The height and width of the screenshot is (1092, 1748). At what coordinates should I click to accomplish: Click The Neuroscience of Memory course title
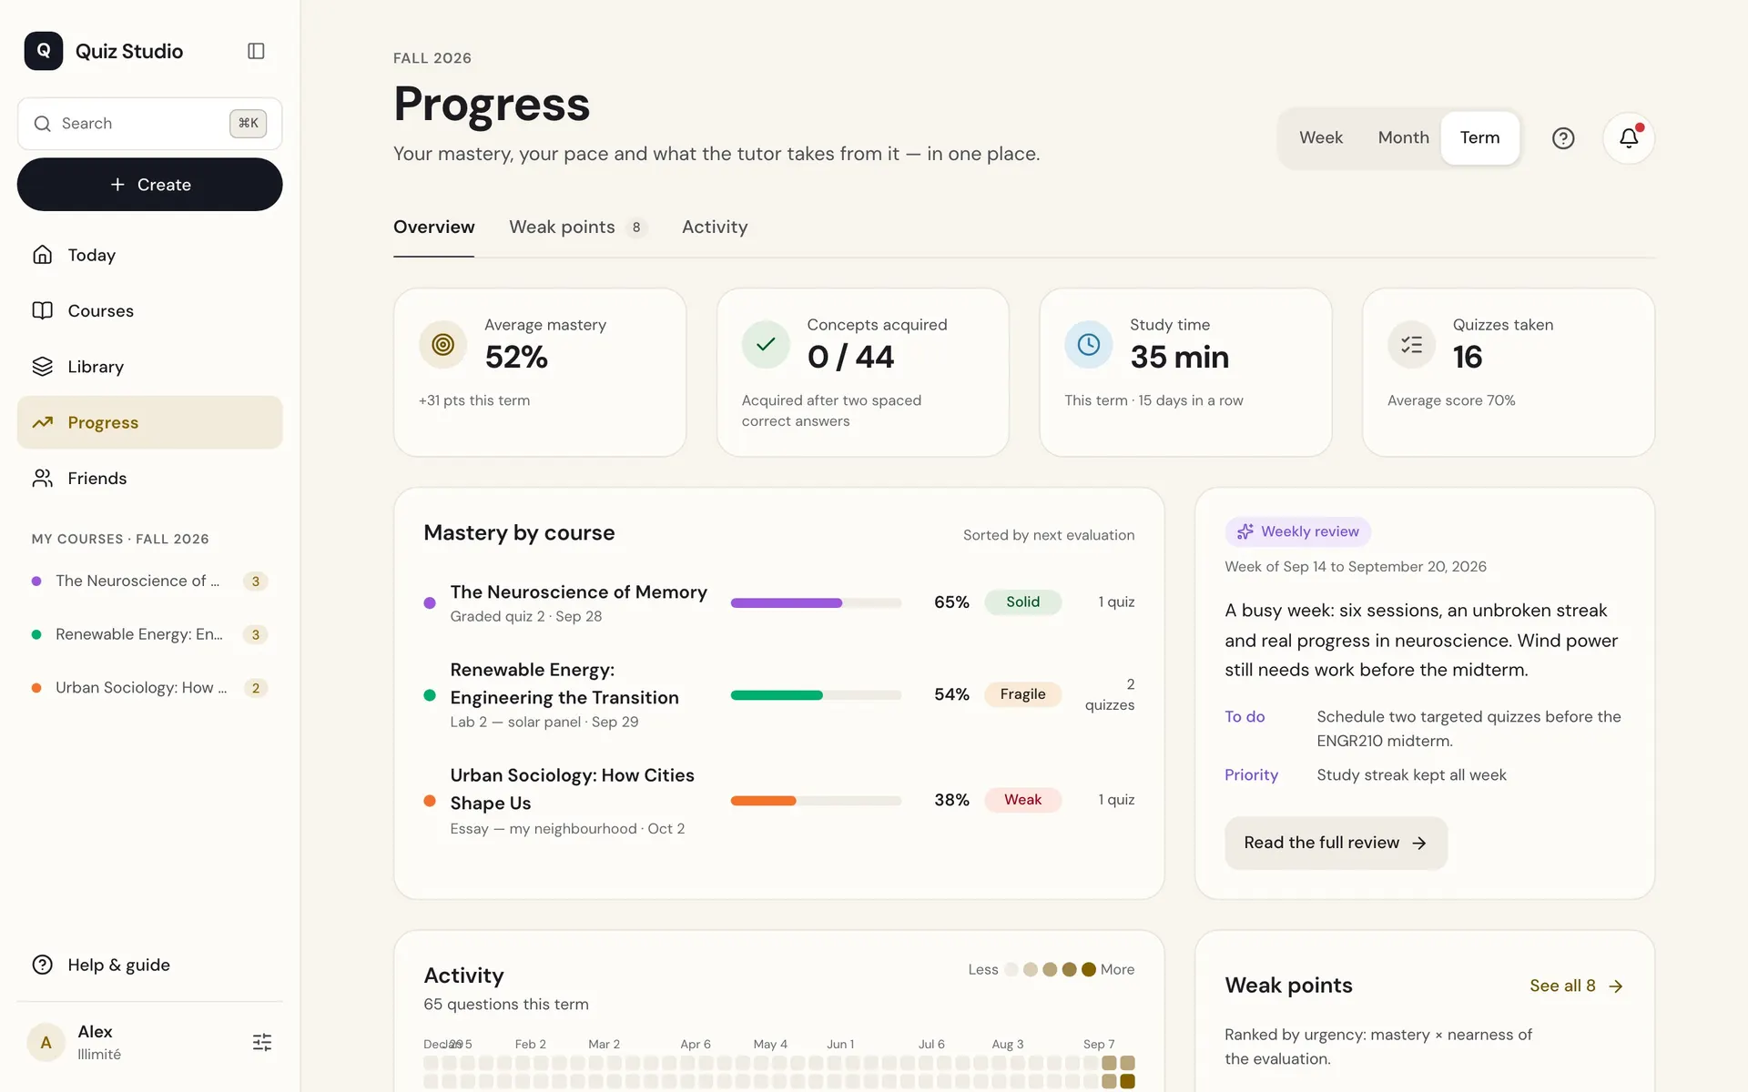coord(578,592)
